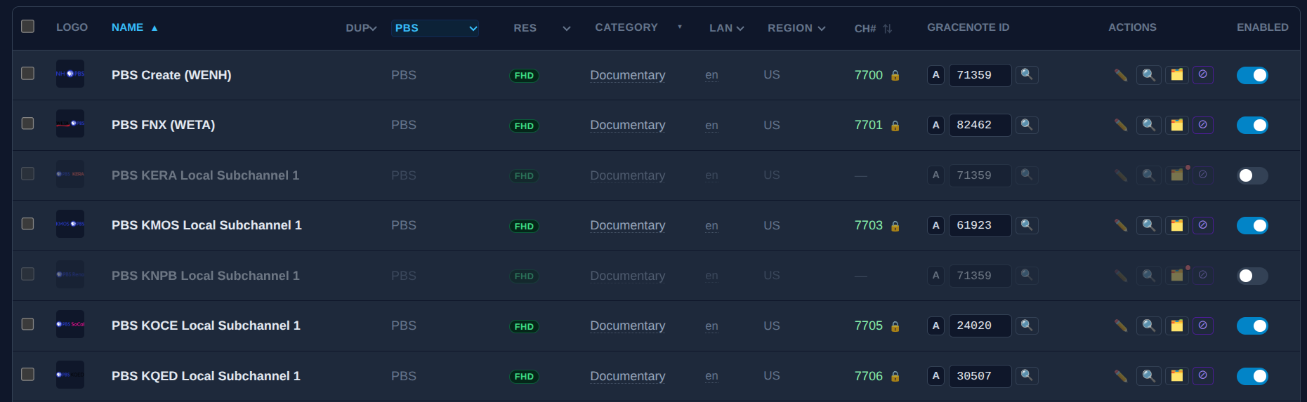The width and height of the screenshot is (1307, 402).
Task: Focus Gracenote ID field containing 82462
Action: [980, 125]
